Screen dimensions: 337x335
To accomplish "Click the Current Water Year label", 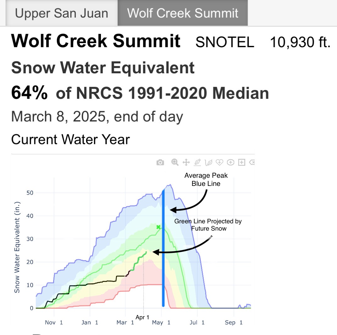I will coord(70,139).
